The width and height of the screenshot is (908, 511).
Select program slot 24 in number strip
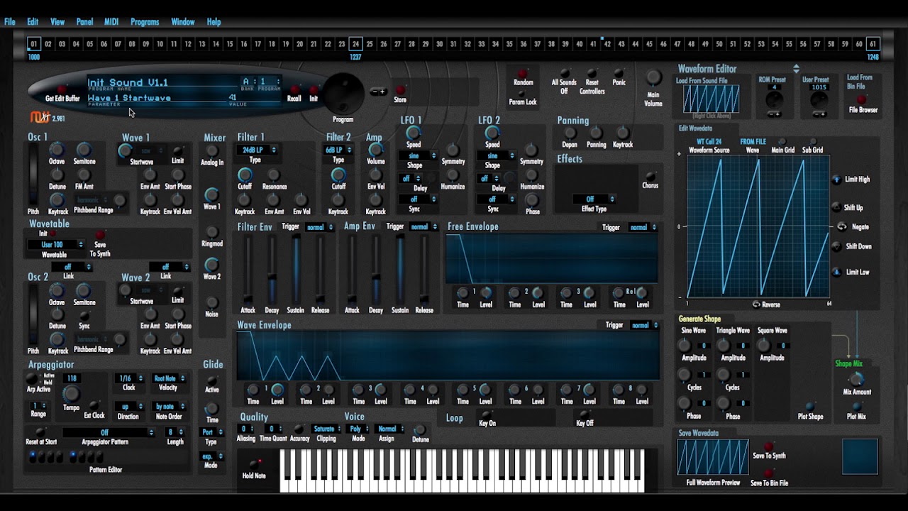[x=355, y=44]
